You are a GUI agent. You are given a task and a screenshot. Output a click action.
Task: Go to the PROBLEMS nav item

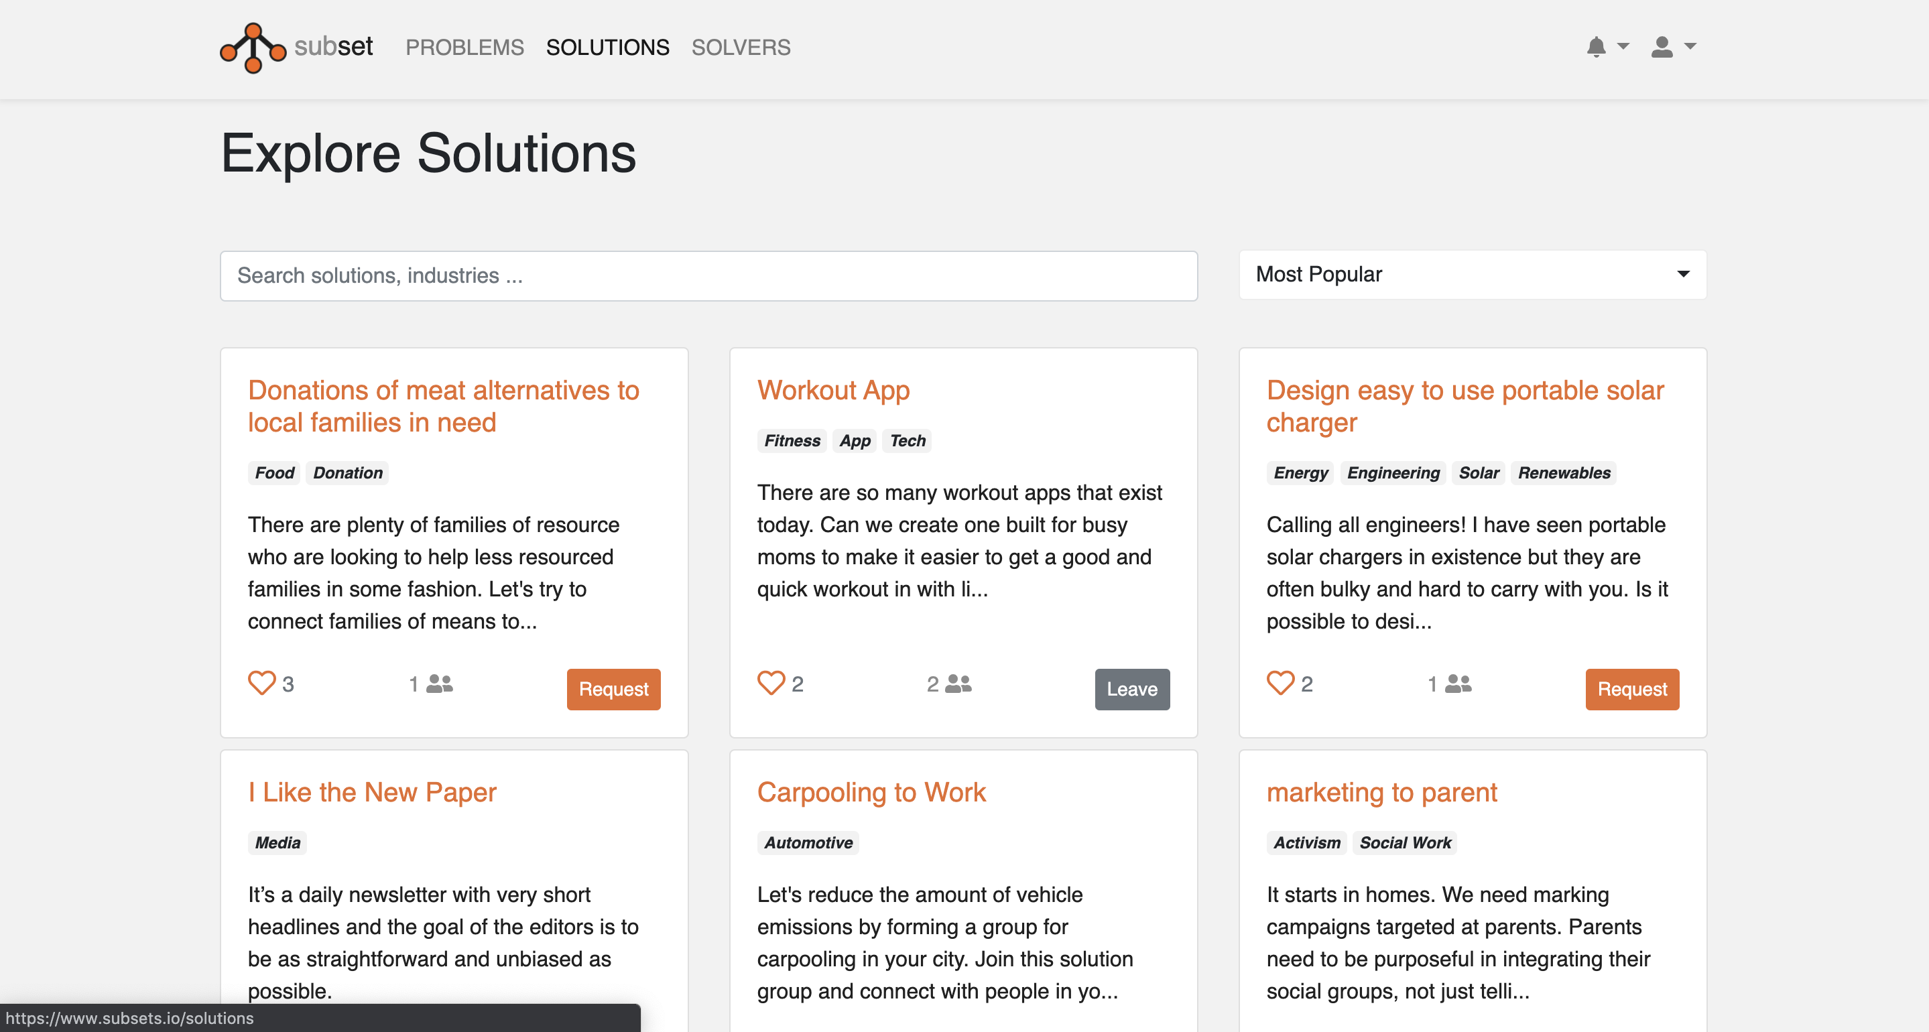click(x=464, y=47)
